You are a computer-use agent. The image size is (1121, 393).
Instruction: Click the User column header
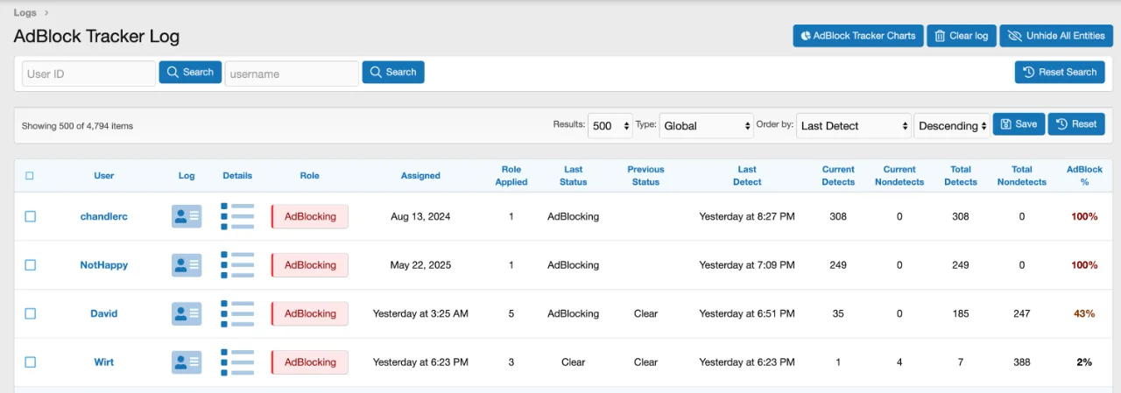pyautogui.click(x=104, y=176)
